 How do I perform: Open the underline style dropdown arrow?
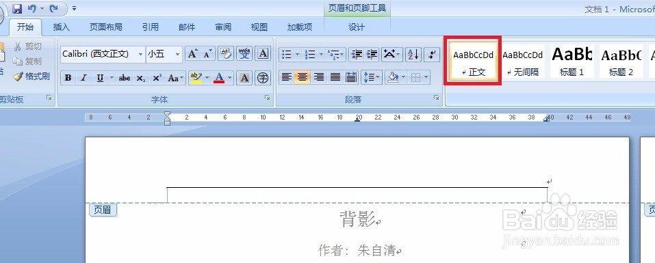point(112,78)
